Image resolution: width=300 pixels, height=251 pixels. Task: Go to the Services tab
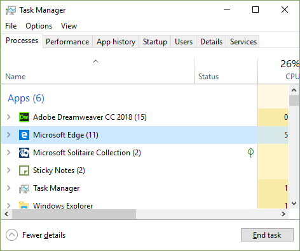[x=243, y=42]
